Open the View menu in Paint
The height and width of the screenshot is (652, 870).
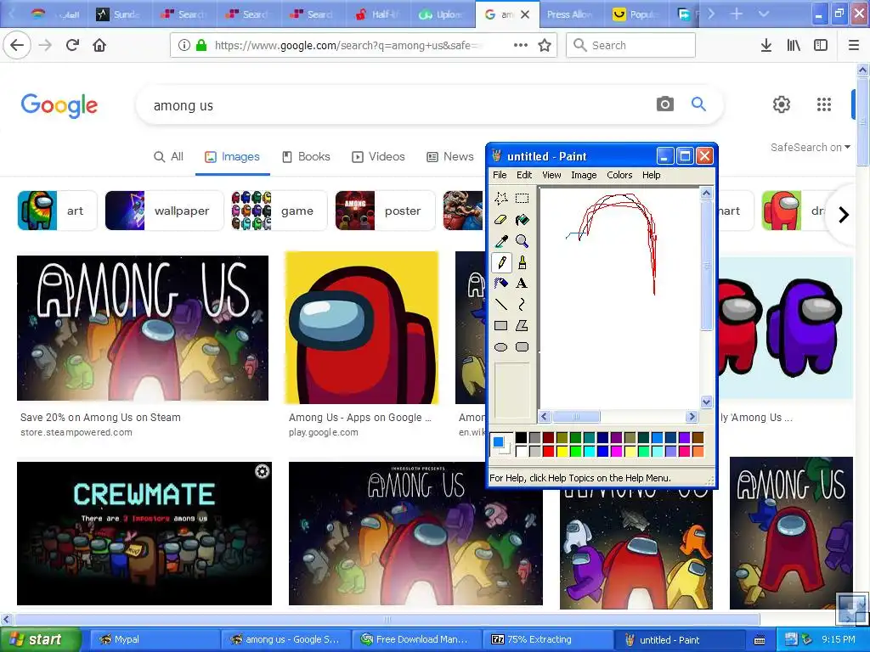(551, 175)
